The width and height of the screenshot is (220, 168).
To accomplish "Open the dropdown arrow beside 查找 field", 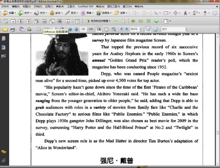I will (x=186, y=29).
